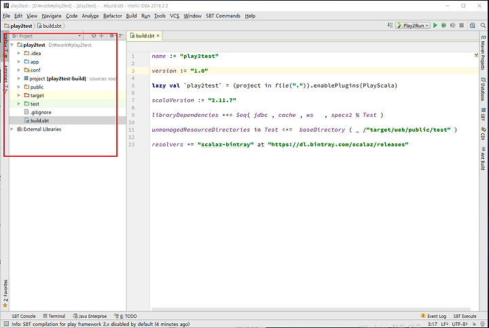Select the build.sbt editor tab
Screen dimensions: 489x328
pos(145,36)
